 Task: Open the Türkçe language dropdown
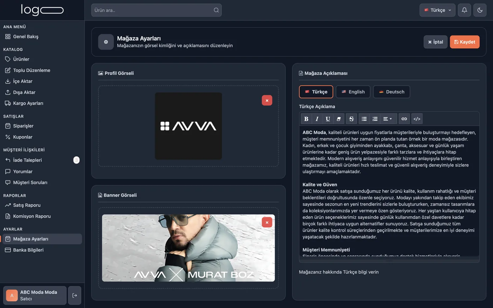click(x=437, y=10)
